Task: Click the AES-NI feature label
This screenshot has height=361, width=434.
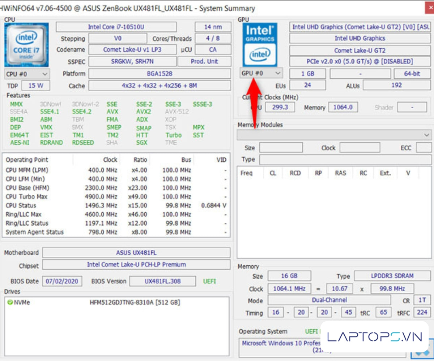Action: pyautogui.click(x=20, y=143)
